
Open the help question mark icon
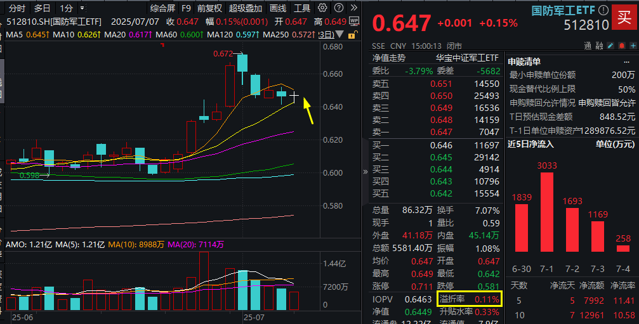339,8
